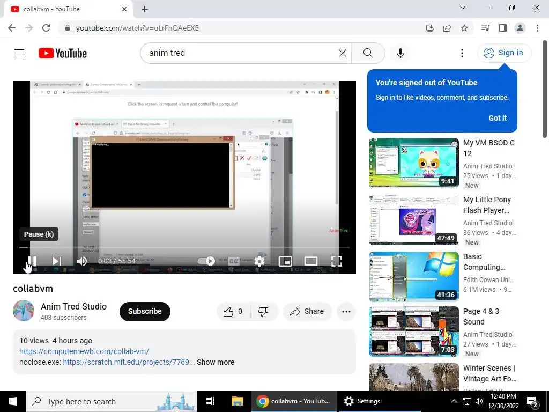Share the collabvm video
The height and width of the screenshot is (412, 549).
307,312
